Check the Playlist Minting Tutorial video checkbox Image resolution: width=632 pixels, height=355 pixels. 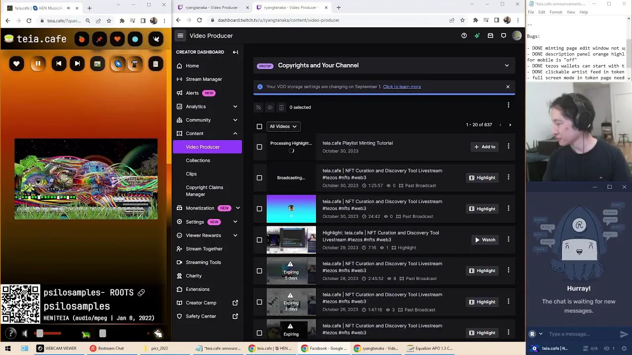[259, 147]
